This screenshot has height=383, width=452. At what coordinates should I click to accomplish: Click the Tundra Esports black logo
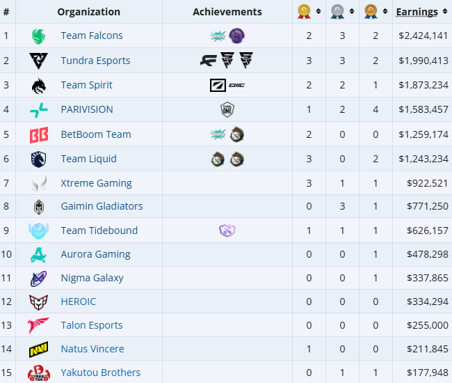38,61
